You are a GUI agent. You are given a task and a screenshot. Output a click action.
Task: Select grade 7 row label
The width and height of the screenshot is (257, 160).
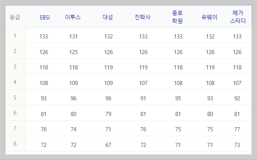pyautogui.click(x=15, y=128)
